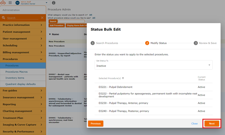Click the sidebar search magnifier icon
Screen dimensions: 225x135
click(4, 18)
